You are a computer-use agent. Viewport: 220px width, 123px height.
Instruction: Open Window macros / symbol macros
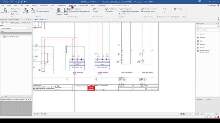[203, 51]
